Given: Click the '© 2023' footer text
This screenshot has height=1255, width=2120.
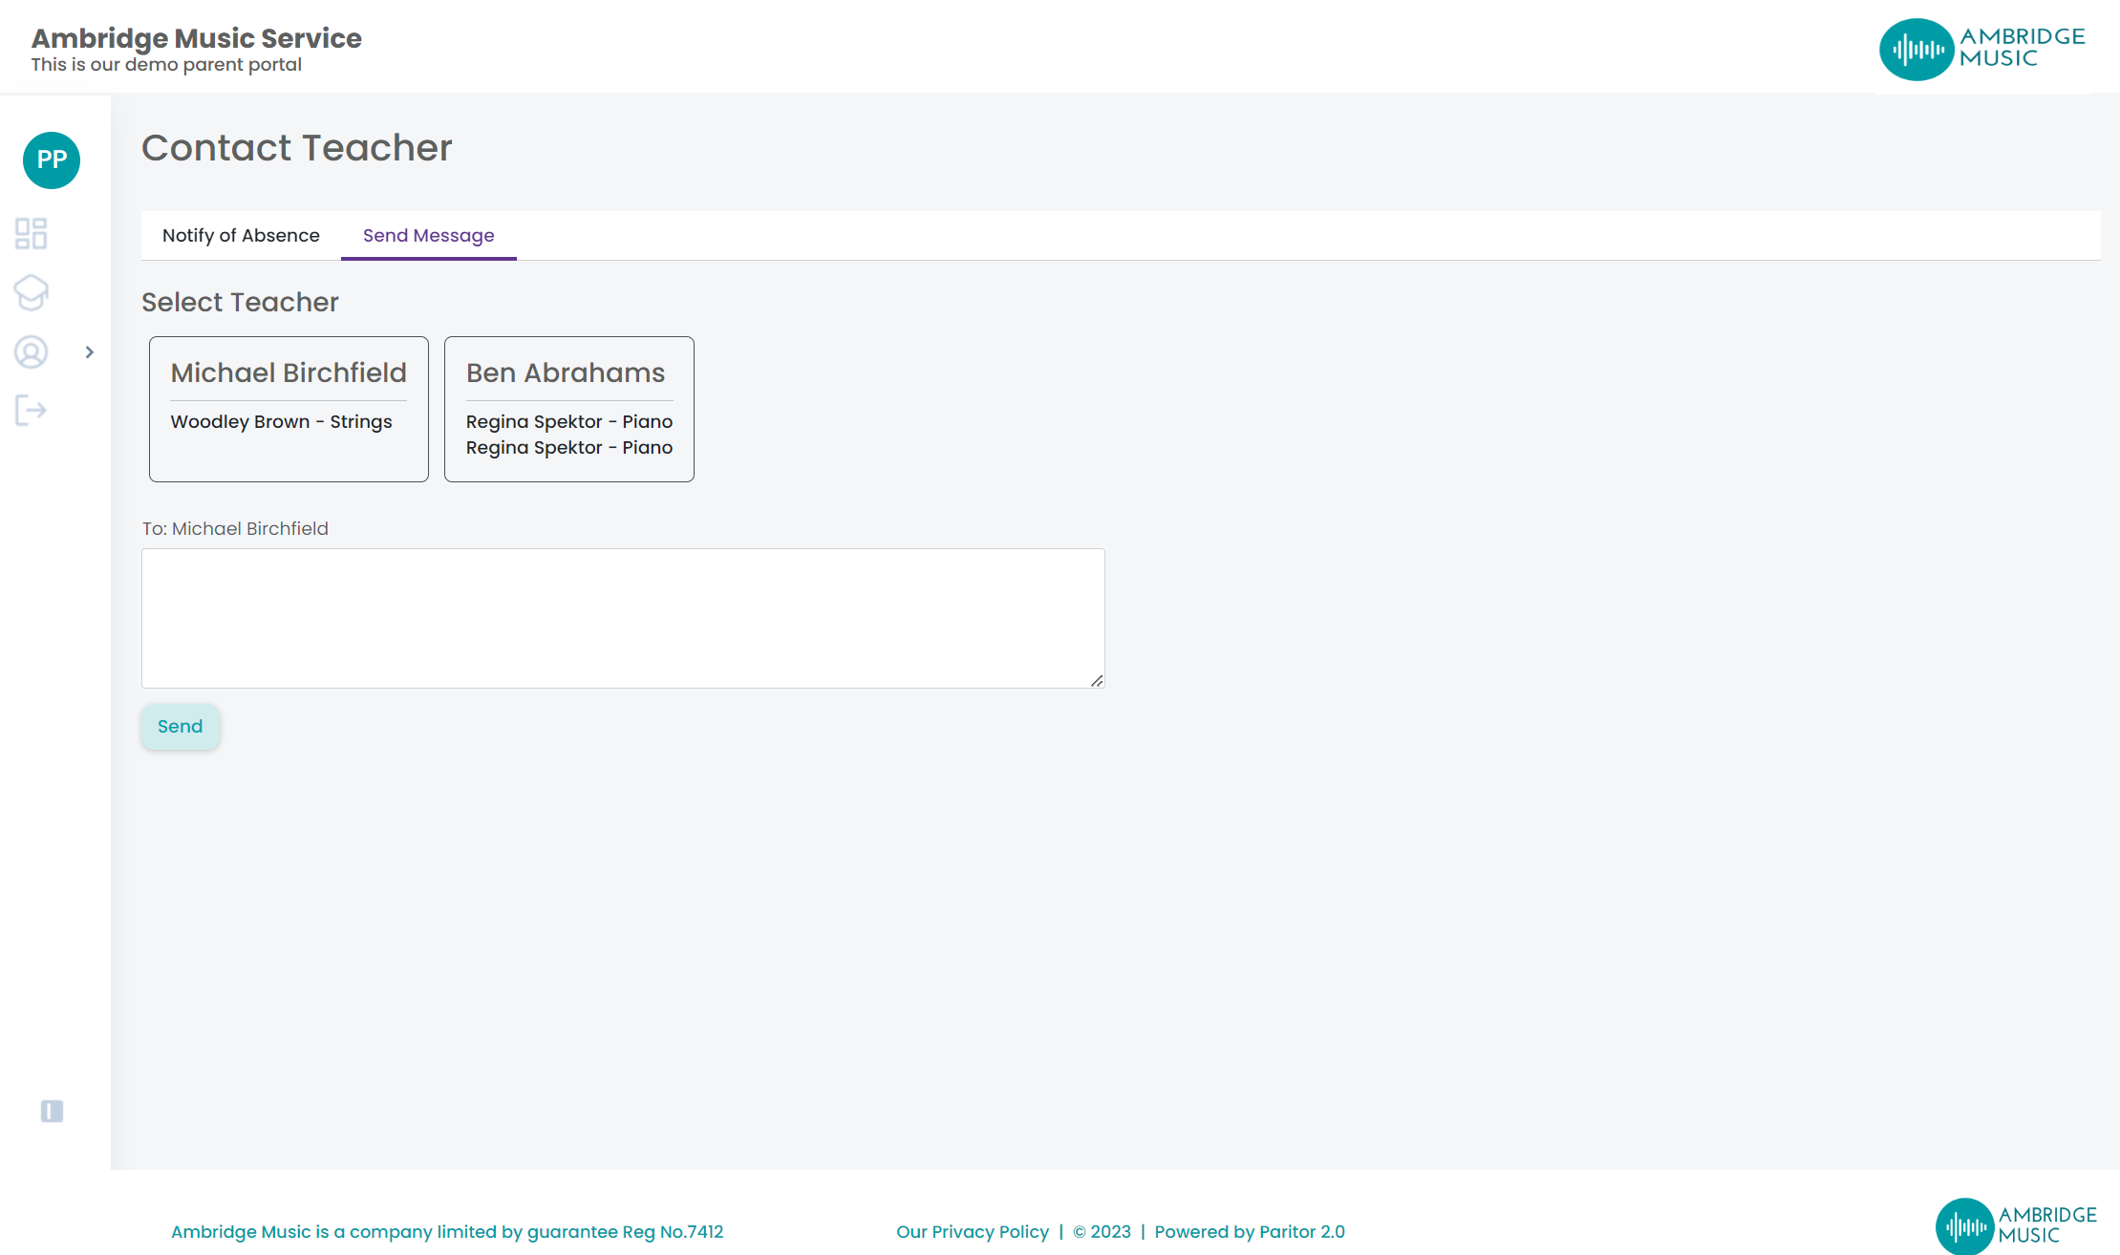Looking at the screenshot, I should pyautogui.click(x=1102, y=1232).
